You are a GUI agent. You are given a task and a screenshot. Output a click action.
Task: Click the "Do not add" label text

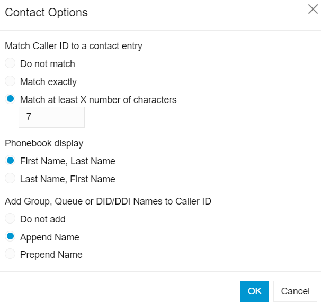pos(43,219)
